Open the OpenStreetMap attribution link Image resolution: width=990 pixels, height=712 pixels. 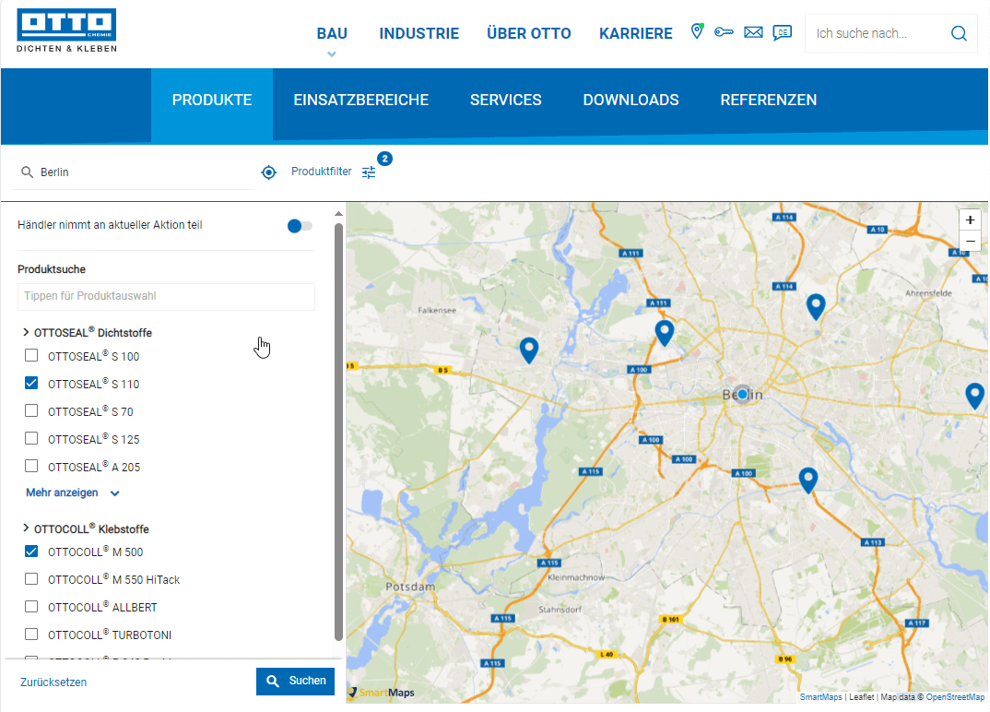tap(955, 697)
